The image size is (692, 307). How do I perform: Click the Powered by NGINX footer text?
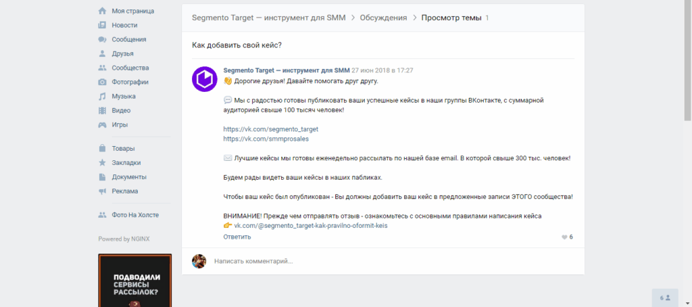(x=124, y=239)
